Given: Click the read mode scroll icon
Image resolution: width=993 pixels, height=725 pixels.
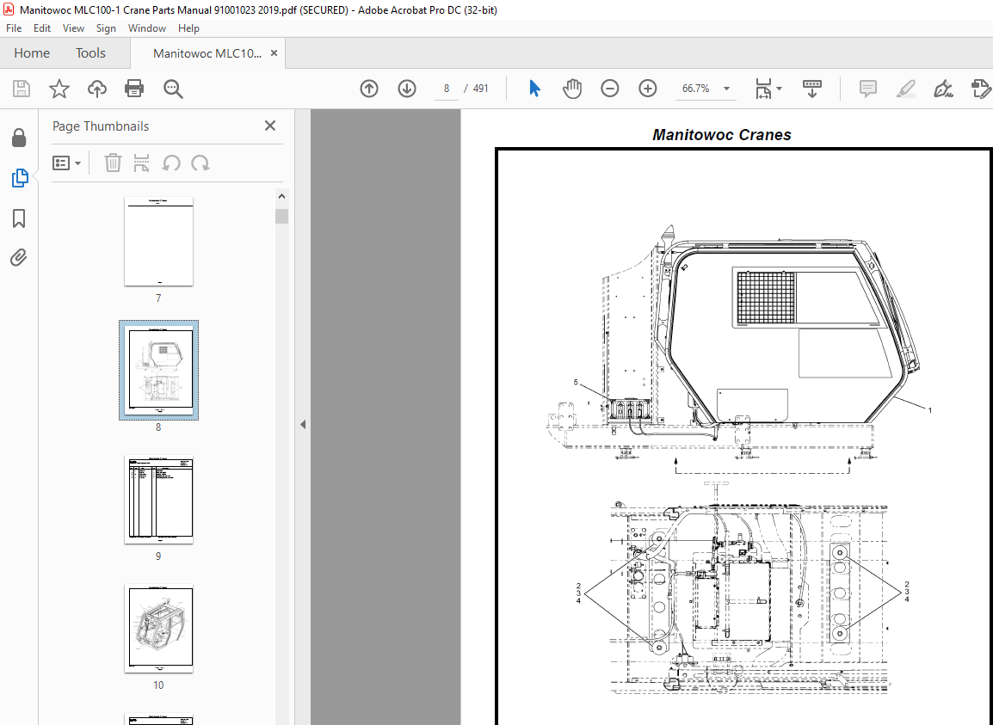Looking at the screenshot, I should click(x=812, y=89).
